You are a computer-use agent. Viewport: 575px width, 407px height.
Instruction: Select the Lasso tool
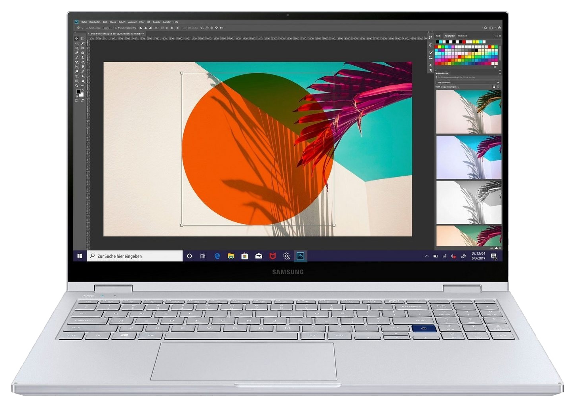coord(77,43)
